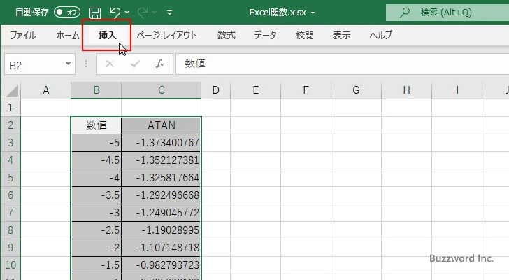Select column F header
This screenshot has height=280, width=509.
click(x=306, y=90)
